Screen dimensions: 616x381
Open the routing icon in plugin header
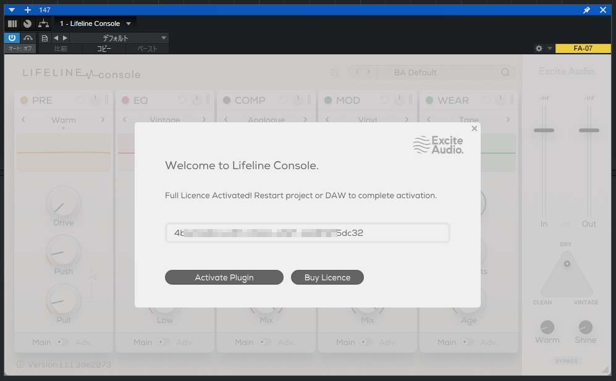click(43, 23)
